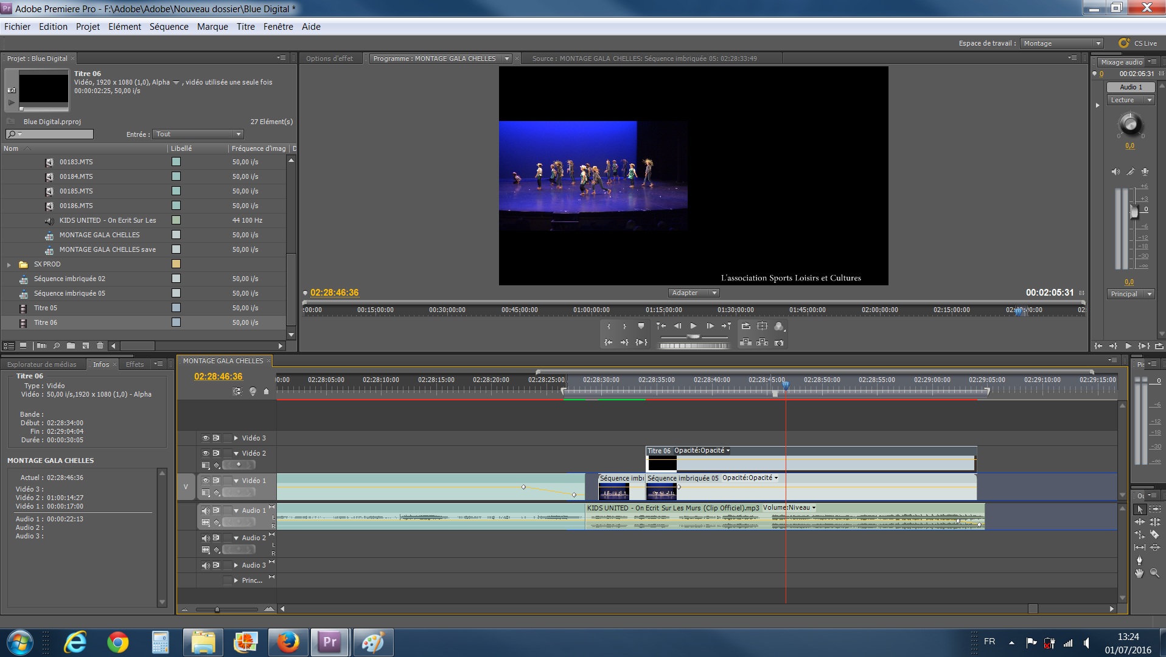Click the timeline zoom slider handle

(x=217, y=609)
